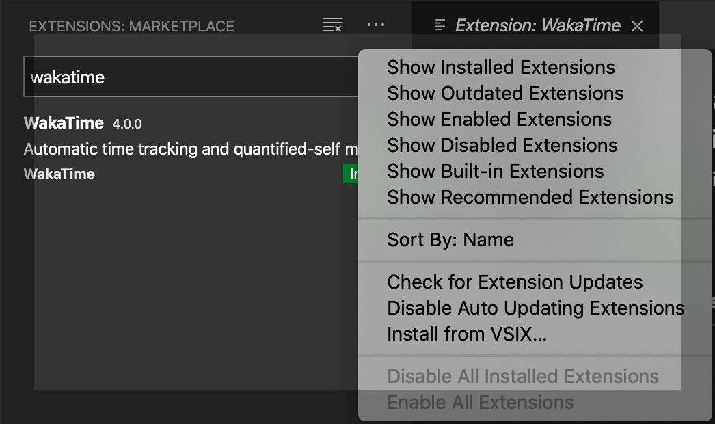
Task: Choose Show Disabled Extensions
Action: click(502, 146)
